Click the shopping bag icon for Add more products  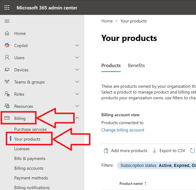pos(106,151)
